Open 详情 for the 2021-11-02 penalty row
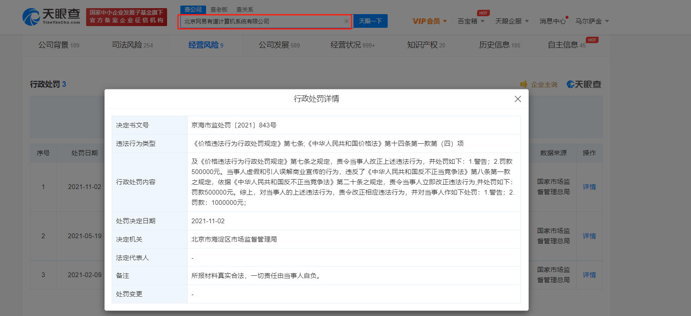 coord(589,187)
